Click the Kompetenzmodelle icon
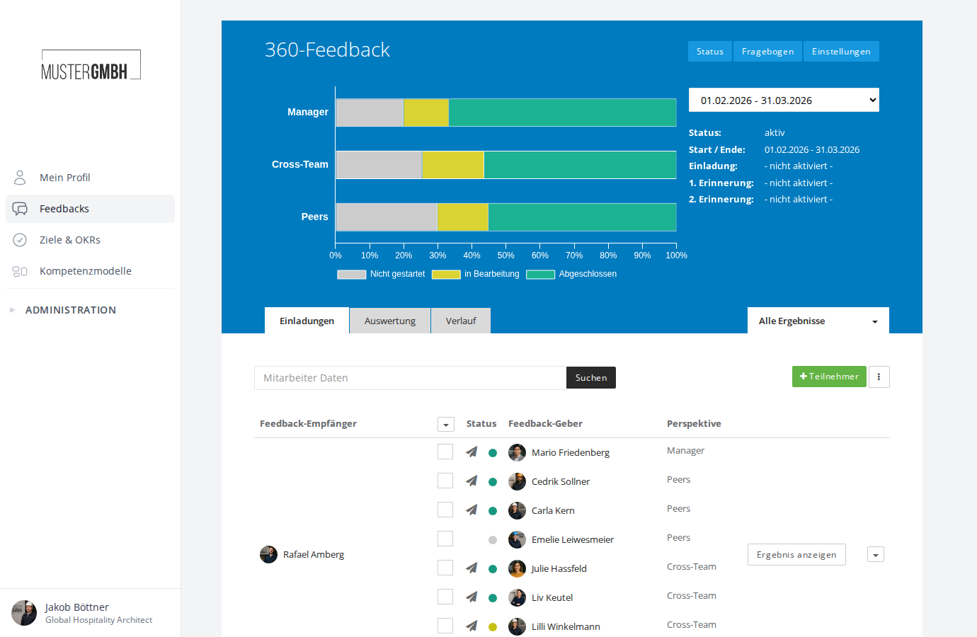Screen dimensions: 977x637 (x=20, y=271)
